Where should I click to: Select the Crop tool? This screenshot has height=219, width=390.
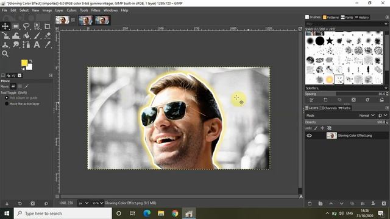click(48, 26)
